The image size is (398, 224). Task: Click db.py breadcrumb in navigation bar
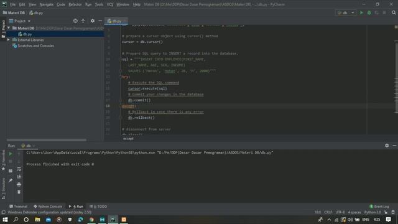(36, 12)
